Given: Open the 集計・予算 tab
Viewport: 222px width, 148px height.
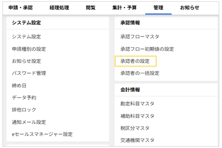Looking at the screenshot, I should (x=124, y=8).
